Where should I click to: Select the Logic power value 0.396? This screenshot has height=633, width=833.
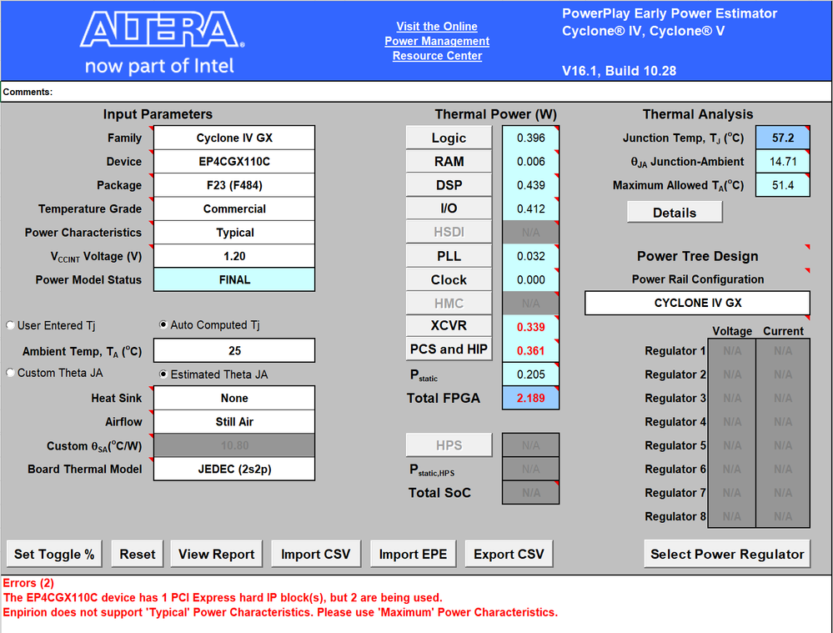[x=530, y=138]
